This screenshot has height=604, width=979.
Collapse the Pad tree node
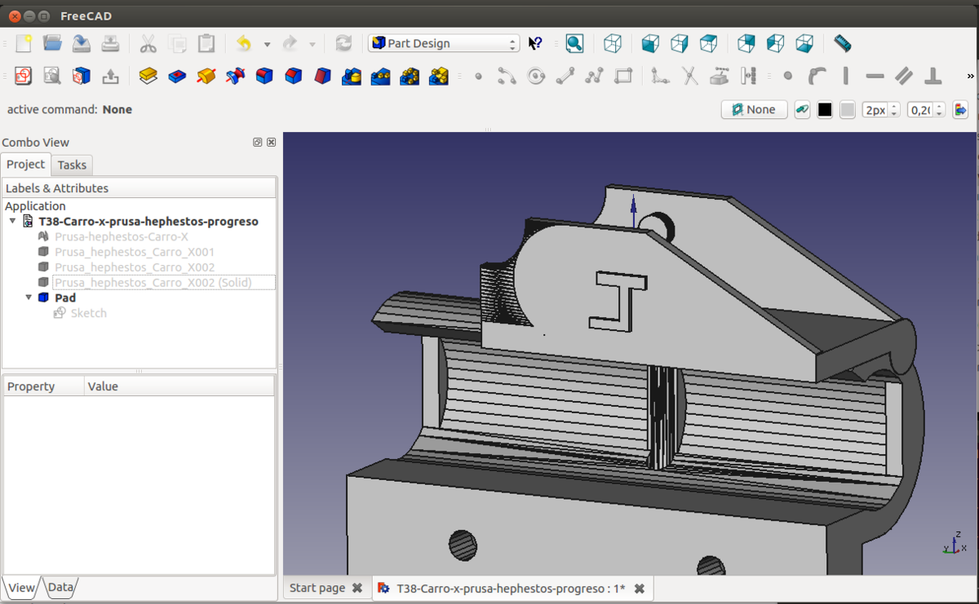(29, 298)
